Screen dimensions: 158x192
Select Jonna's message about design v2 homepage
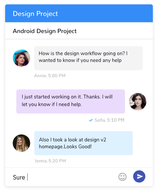(84, 143)
